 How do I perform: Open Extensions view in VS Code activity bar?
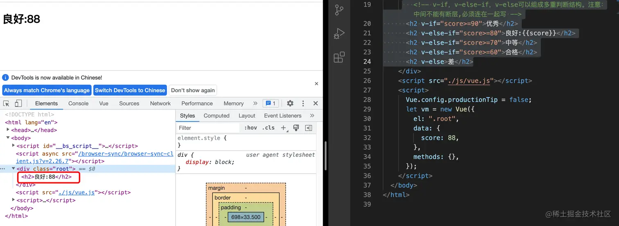(339, 57)
